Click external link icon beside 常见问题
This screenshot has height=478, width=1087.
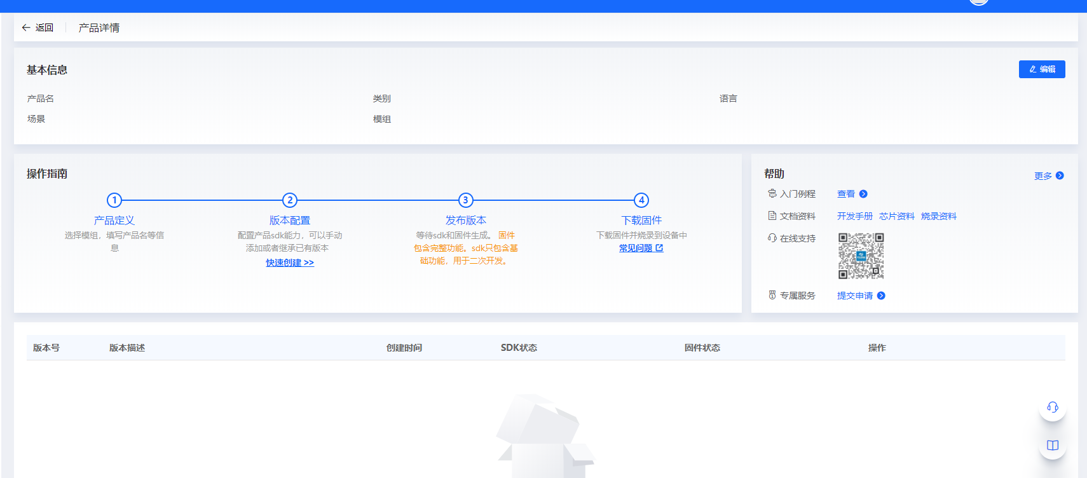pyautogui.click(x=659, y=248)
